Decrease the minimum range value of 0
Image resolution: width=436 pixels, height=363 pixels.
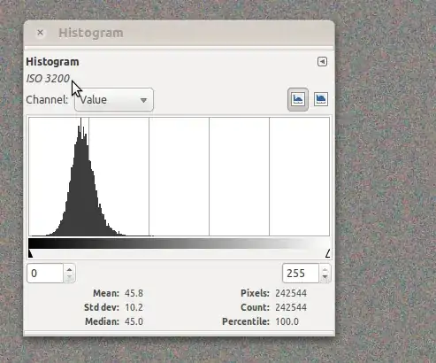(x=69, y=277)
